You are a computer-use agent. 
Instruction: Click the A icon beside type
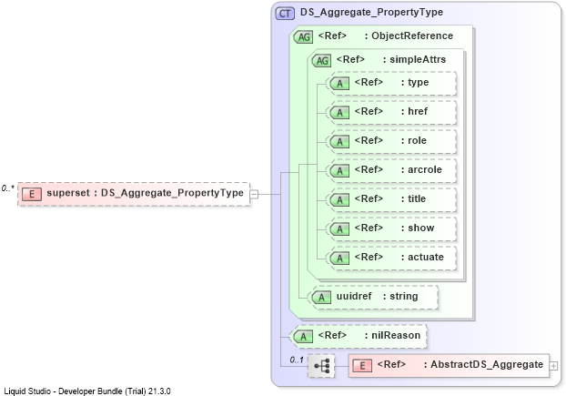click(x=339, y=84)
